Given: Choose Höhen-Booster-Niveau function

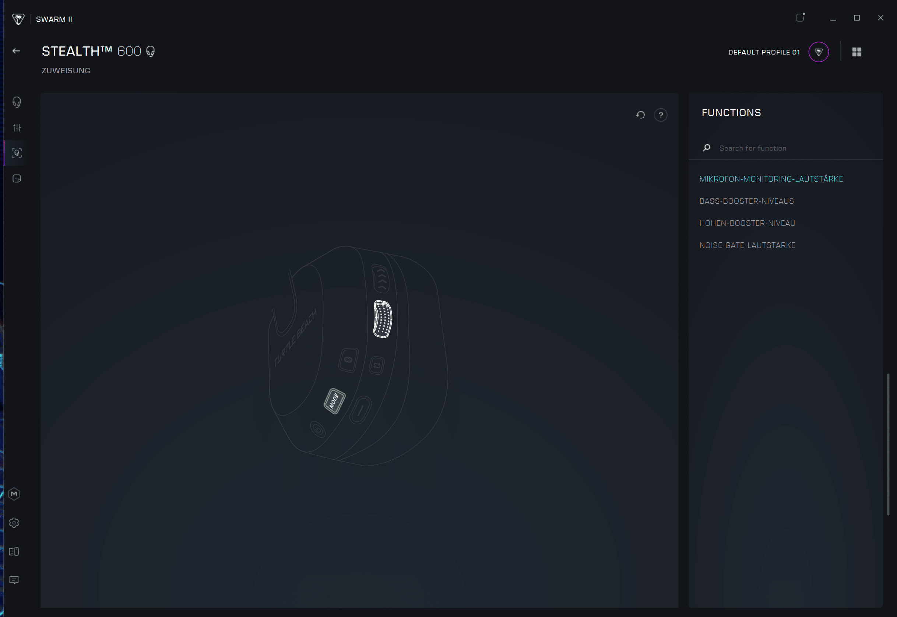Looking at the screenshot, I should pos(747,223).
